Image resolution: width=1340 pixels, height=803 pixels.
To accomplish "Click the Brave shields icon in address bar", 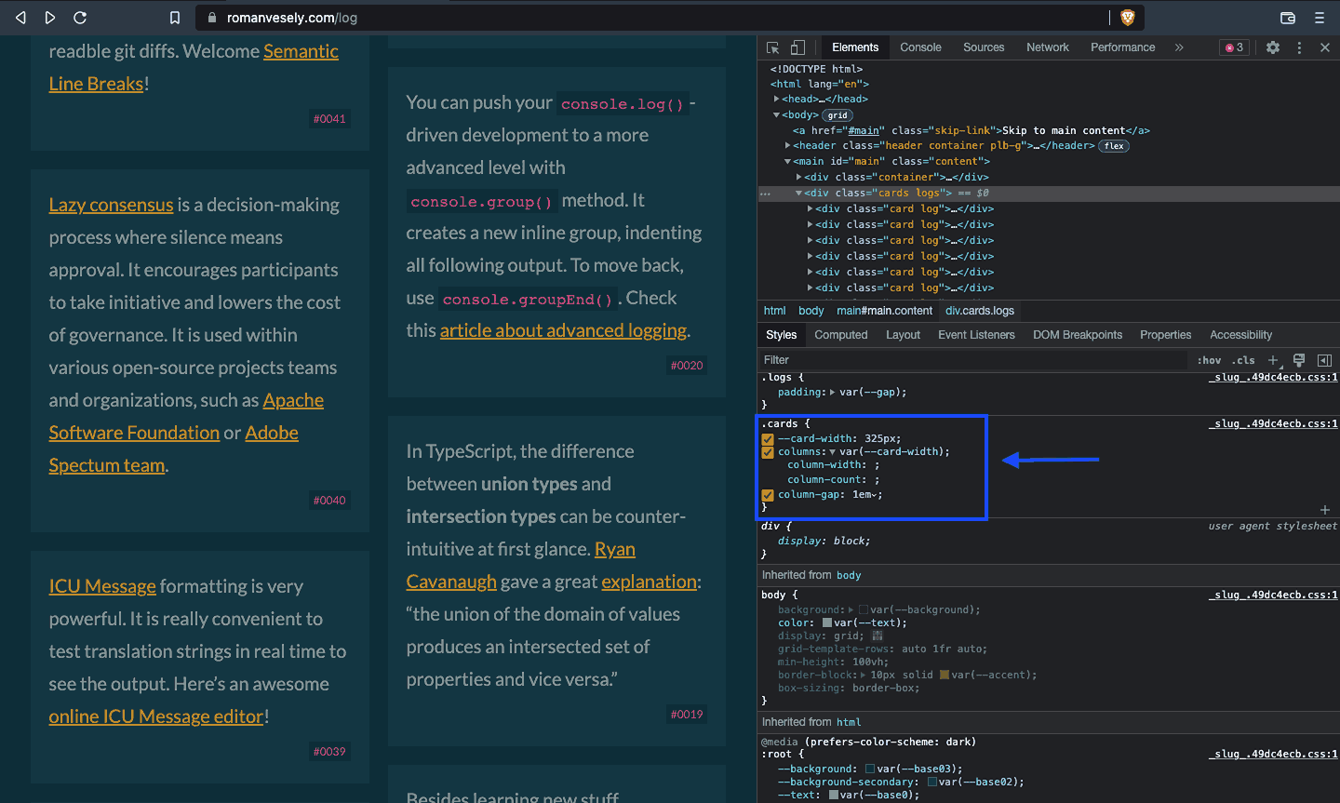I will [x=1127, y=17].
